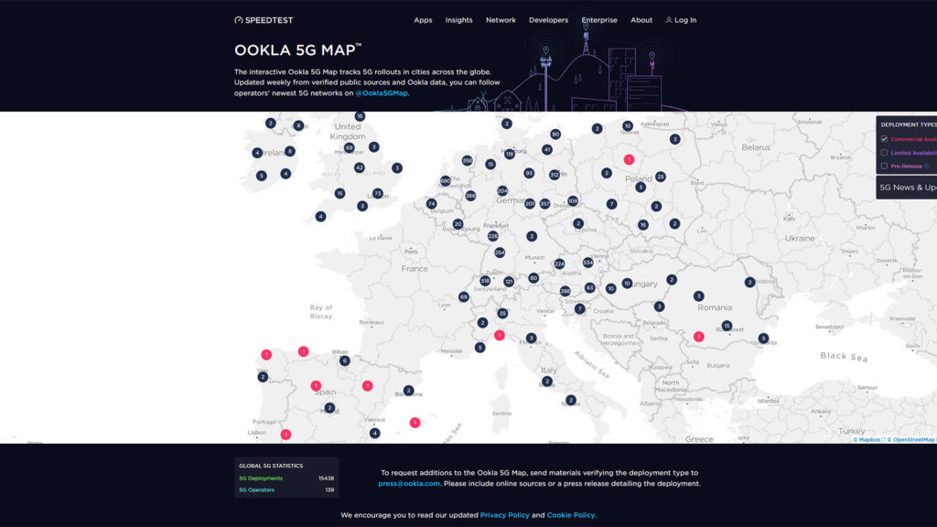Open the About menu
The height and width of the screenshot is (527, 937).
tap(641, 20)
